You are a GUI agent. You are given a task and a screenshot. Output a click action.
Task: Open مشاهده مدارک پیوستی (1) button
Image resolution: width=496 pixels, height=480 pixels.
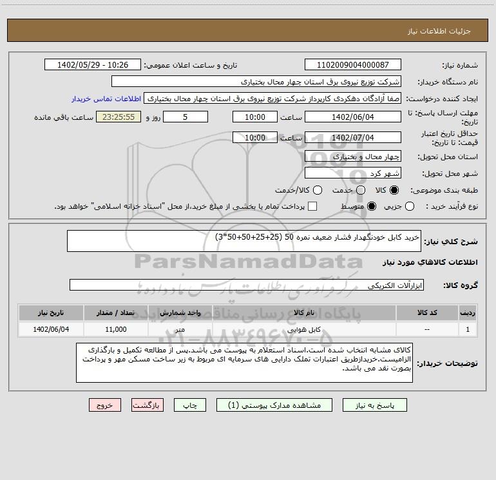click(274, 405)
